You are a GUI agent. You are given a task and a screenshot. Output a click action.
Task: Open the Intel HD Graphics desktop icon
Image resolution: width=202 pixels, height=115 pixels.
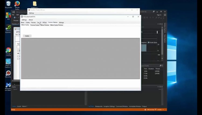pos(8,62)
